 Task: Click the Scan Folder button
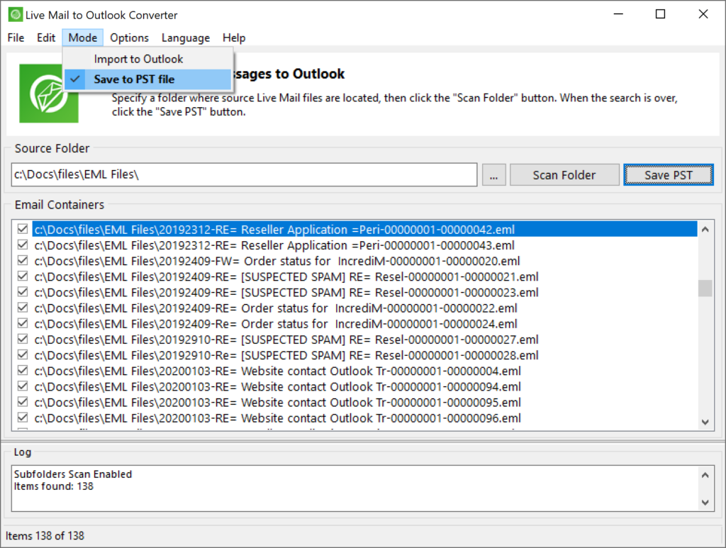(564, 174)
